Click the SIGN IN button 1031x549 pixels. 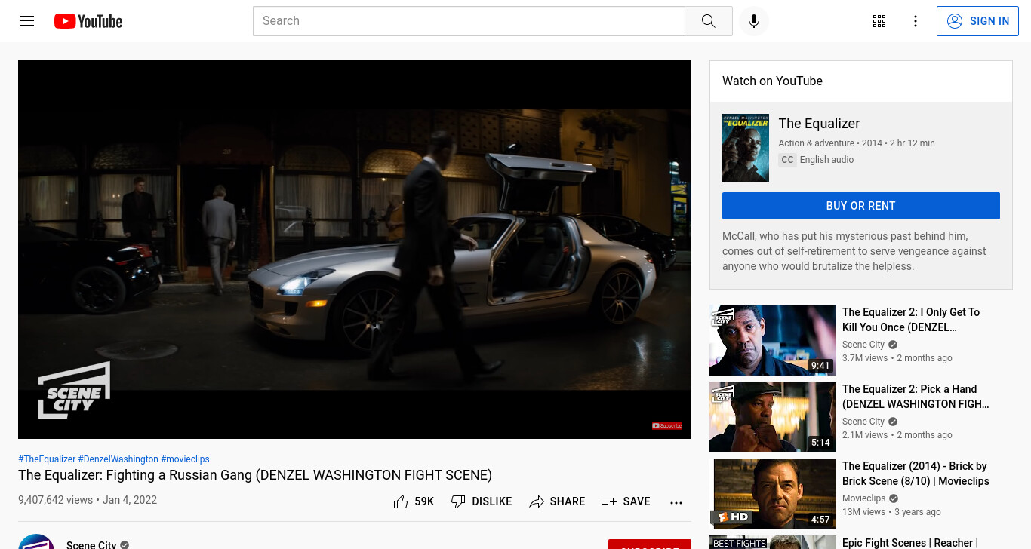click(x=977, y=21)
